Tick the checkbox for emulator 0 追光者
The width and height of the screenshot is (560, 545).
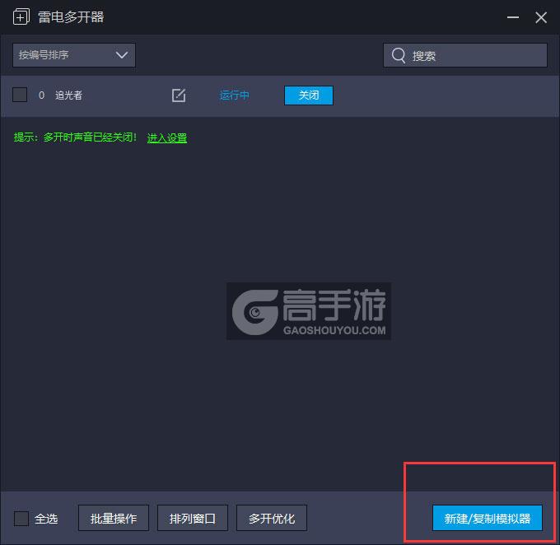tap(20, 95)
